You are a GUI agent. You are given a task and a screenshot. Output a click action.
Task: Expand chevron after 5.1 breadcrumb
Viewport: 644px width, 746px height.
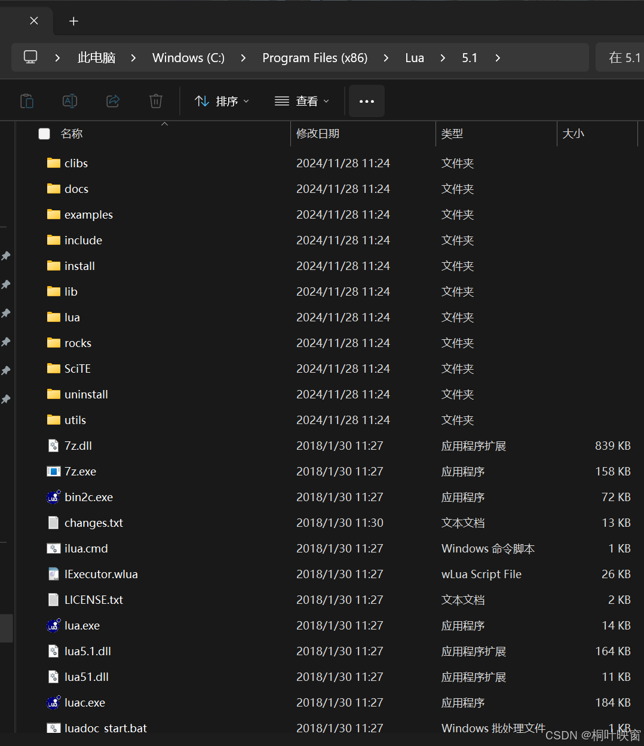click(x=498, y=58)
